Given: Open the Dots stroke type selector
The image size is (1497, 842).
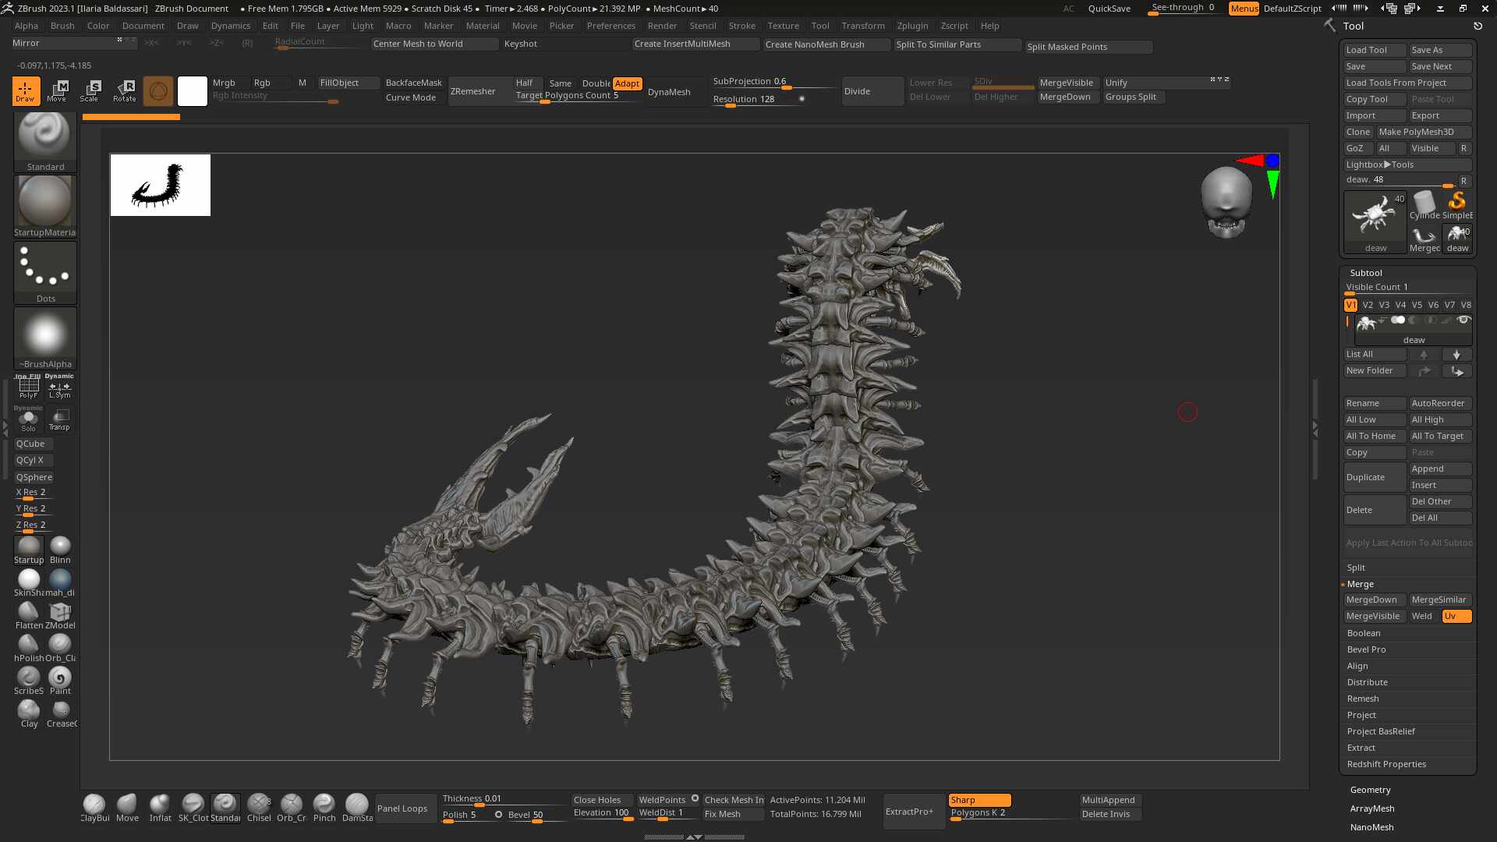Looking at the screenshot, I should click(x=45, y=272).
